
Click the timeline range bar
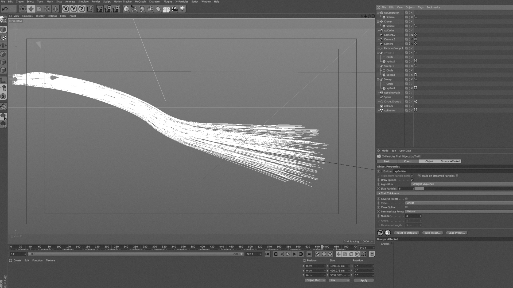(136, 254)
